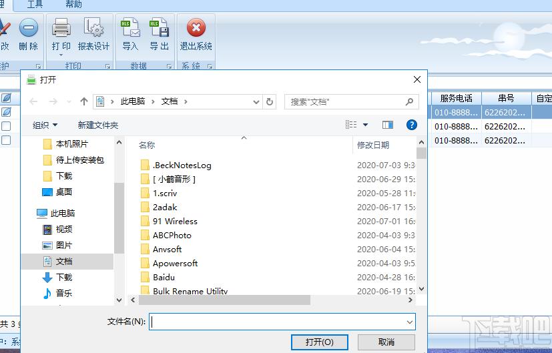
Task: Open the 工具 menu tab
Action: tap(35, 5)
